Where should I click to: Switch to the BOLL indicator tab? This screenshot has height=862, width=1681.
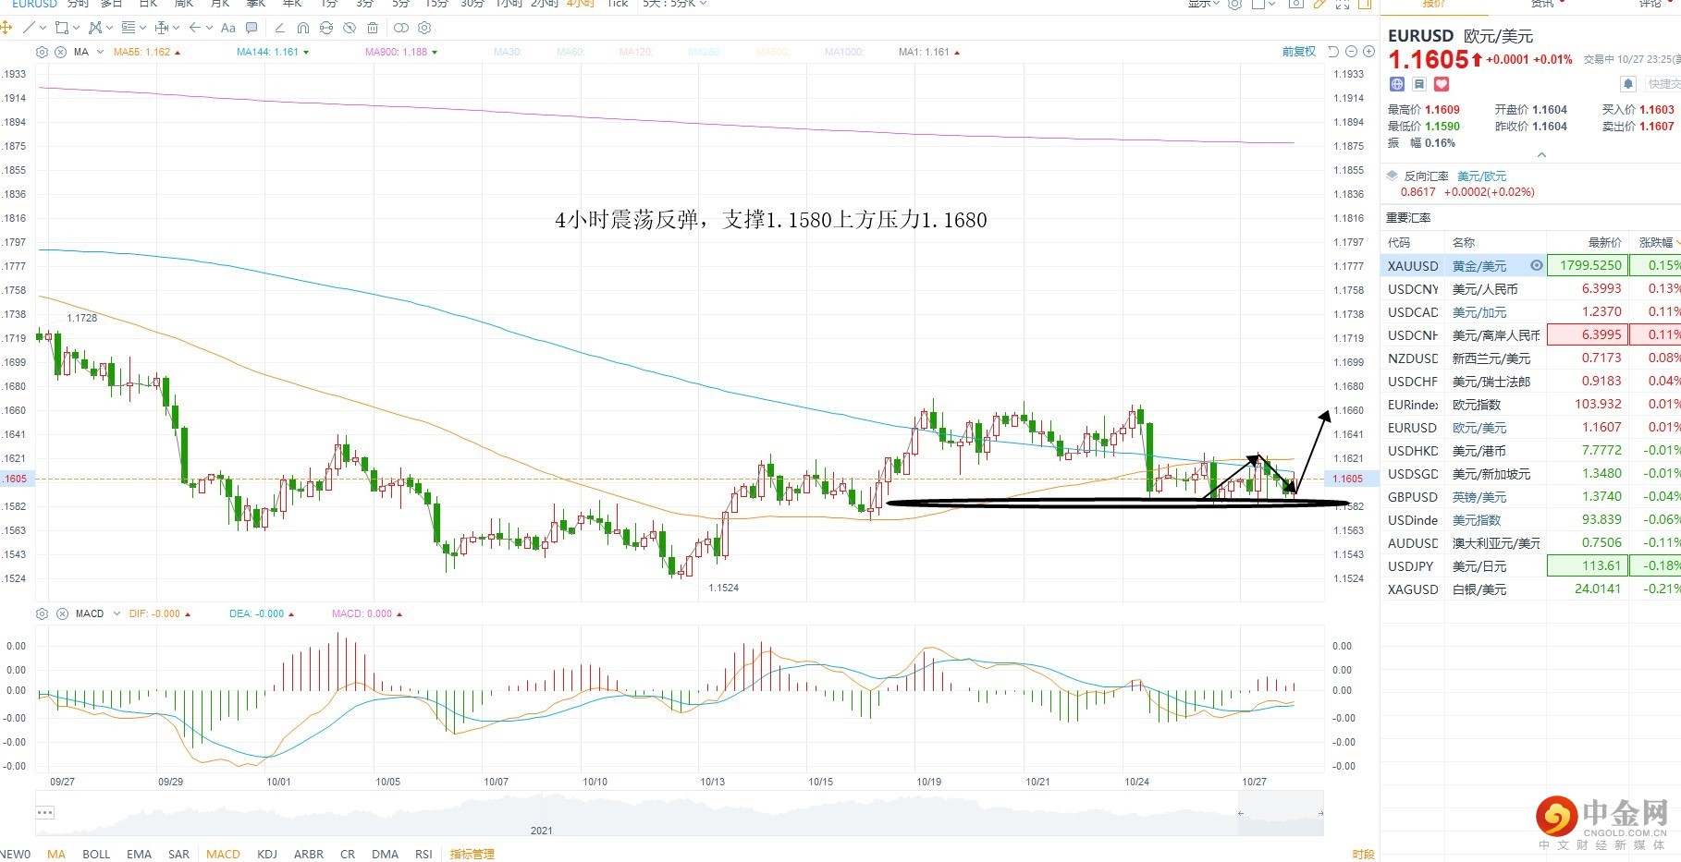coord(96,854)
